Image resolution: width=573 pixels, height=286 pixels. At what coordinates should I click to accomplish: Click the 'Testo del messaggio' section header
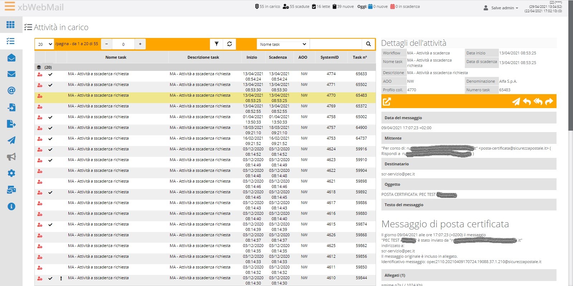coord(469,205)
